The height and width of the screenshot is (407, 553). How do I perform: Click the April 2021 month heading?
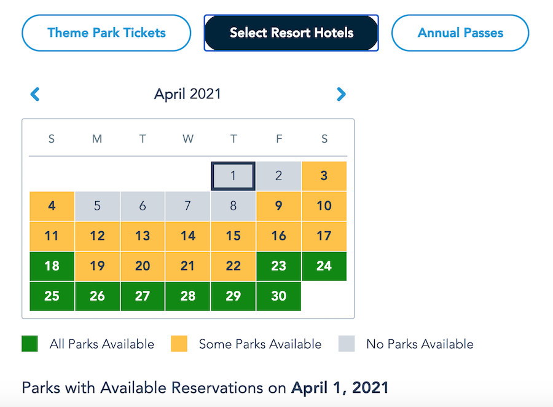(x=187, y=94)
